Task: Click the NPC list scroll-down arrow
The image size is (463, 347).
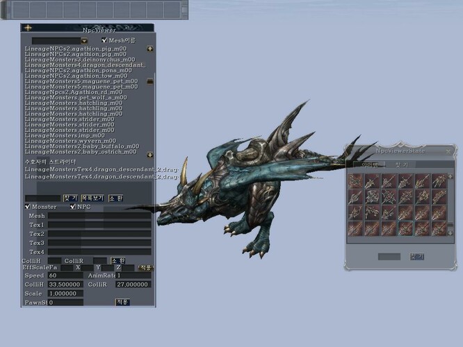Action: coord(150,155)
